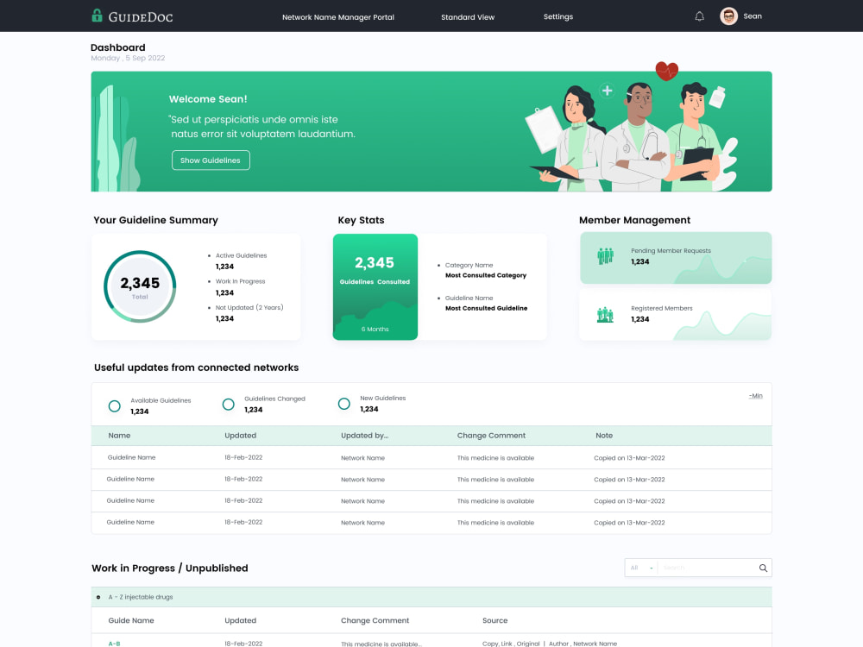Click the Name column header
Screen dimensions: 863x647
click(119, 435)
